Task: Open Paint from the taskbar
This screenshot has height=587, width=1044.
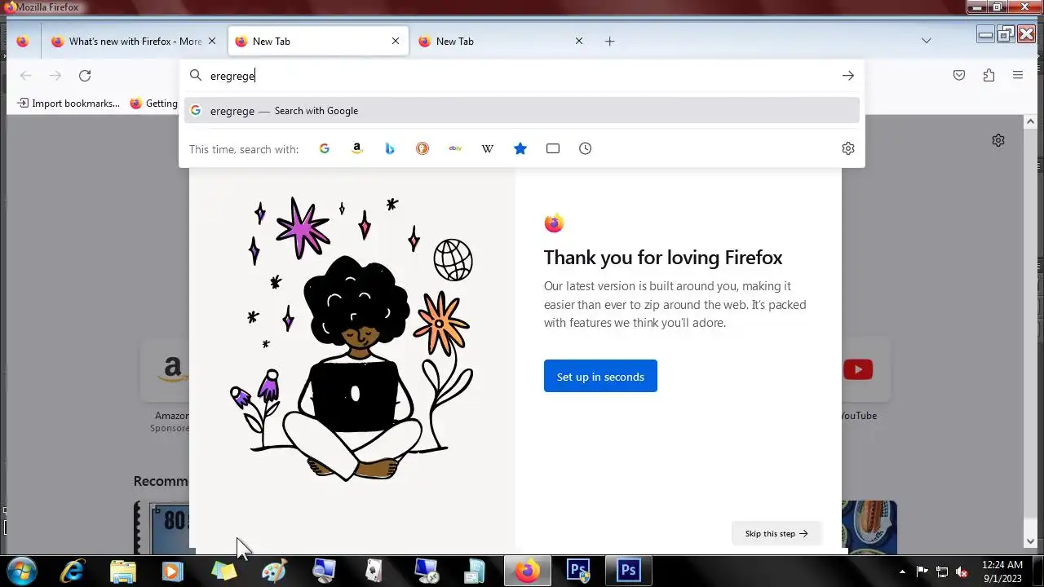Action: 274,571
